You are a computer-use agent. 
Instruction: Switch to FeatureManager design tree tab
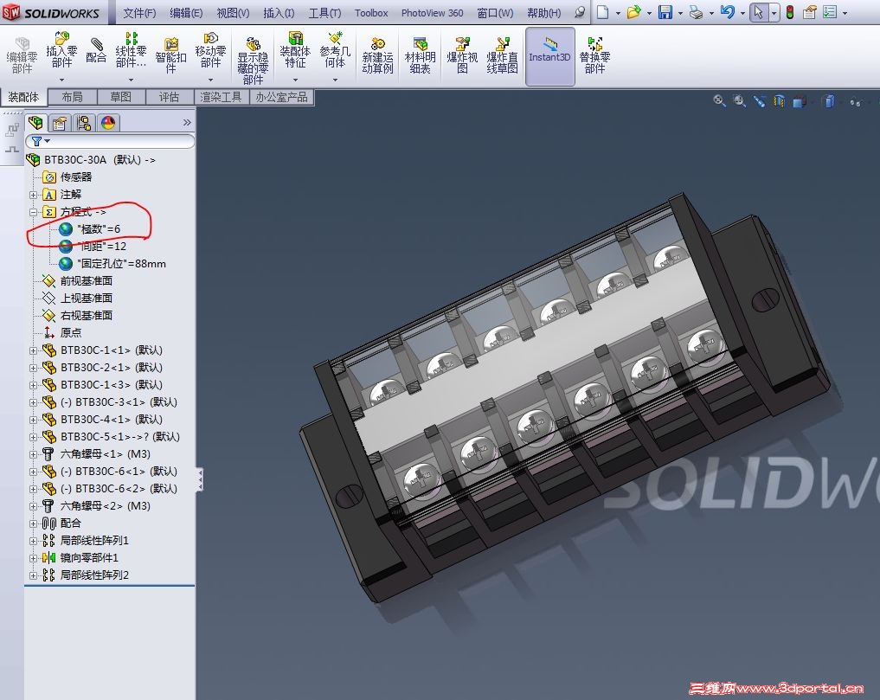[36, 122]
